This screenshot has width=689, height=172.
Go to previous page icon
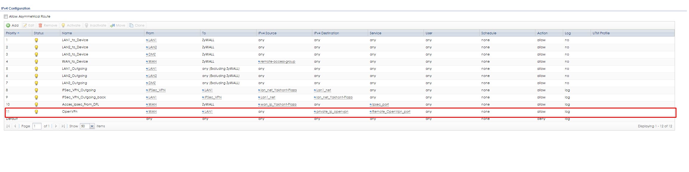click(15, 126)
